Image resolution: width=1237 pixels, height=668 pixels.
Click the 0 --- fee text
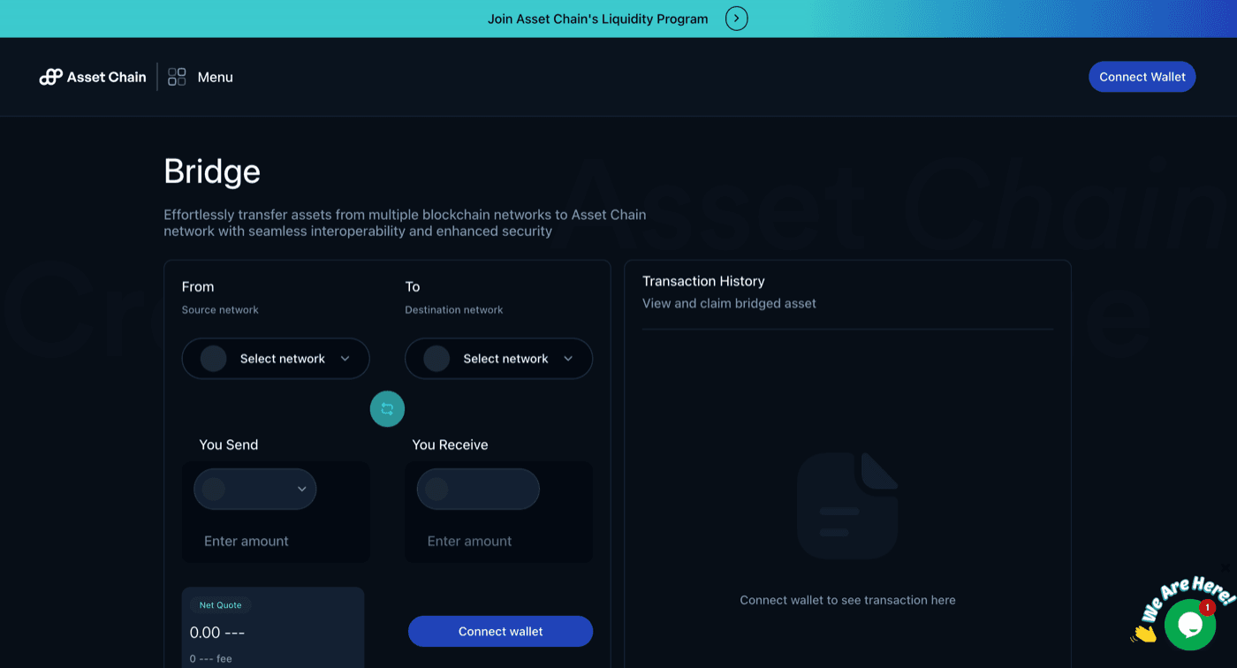coord(211,659)
